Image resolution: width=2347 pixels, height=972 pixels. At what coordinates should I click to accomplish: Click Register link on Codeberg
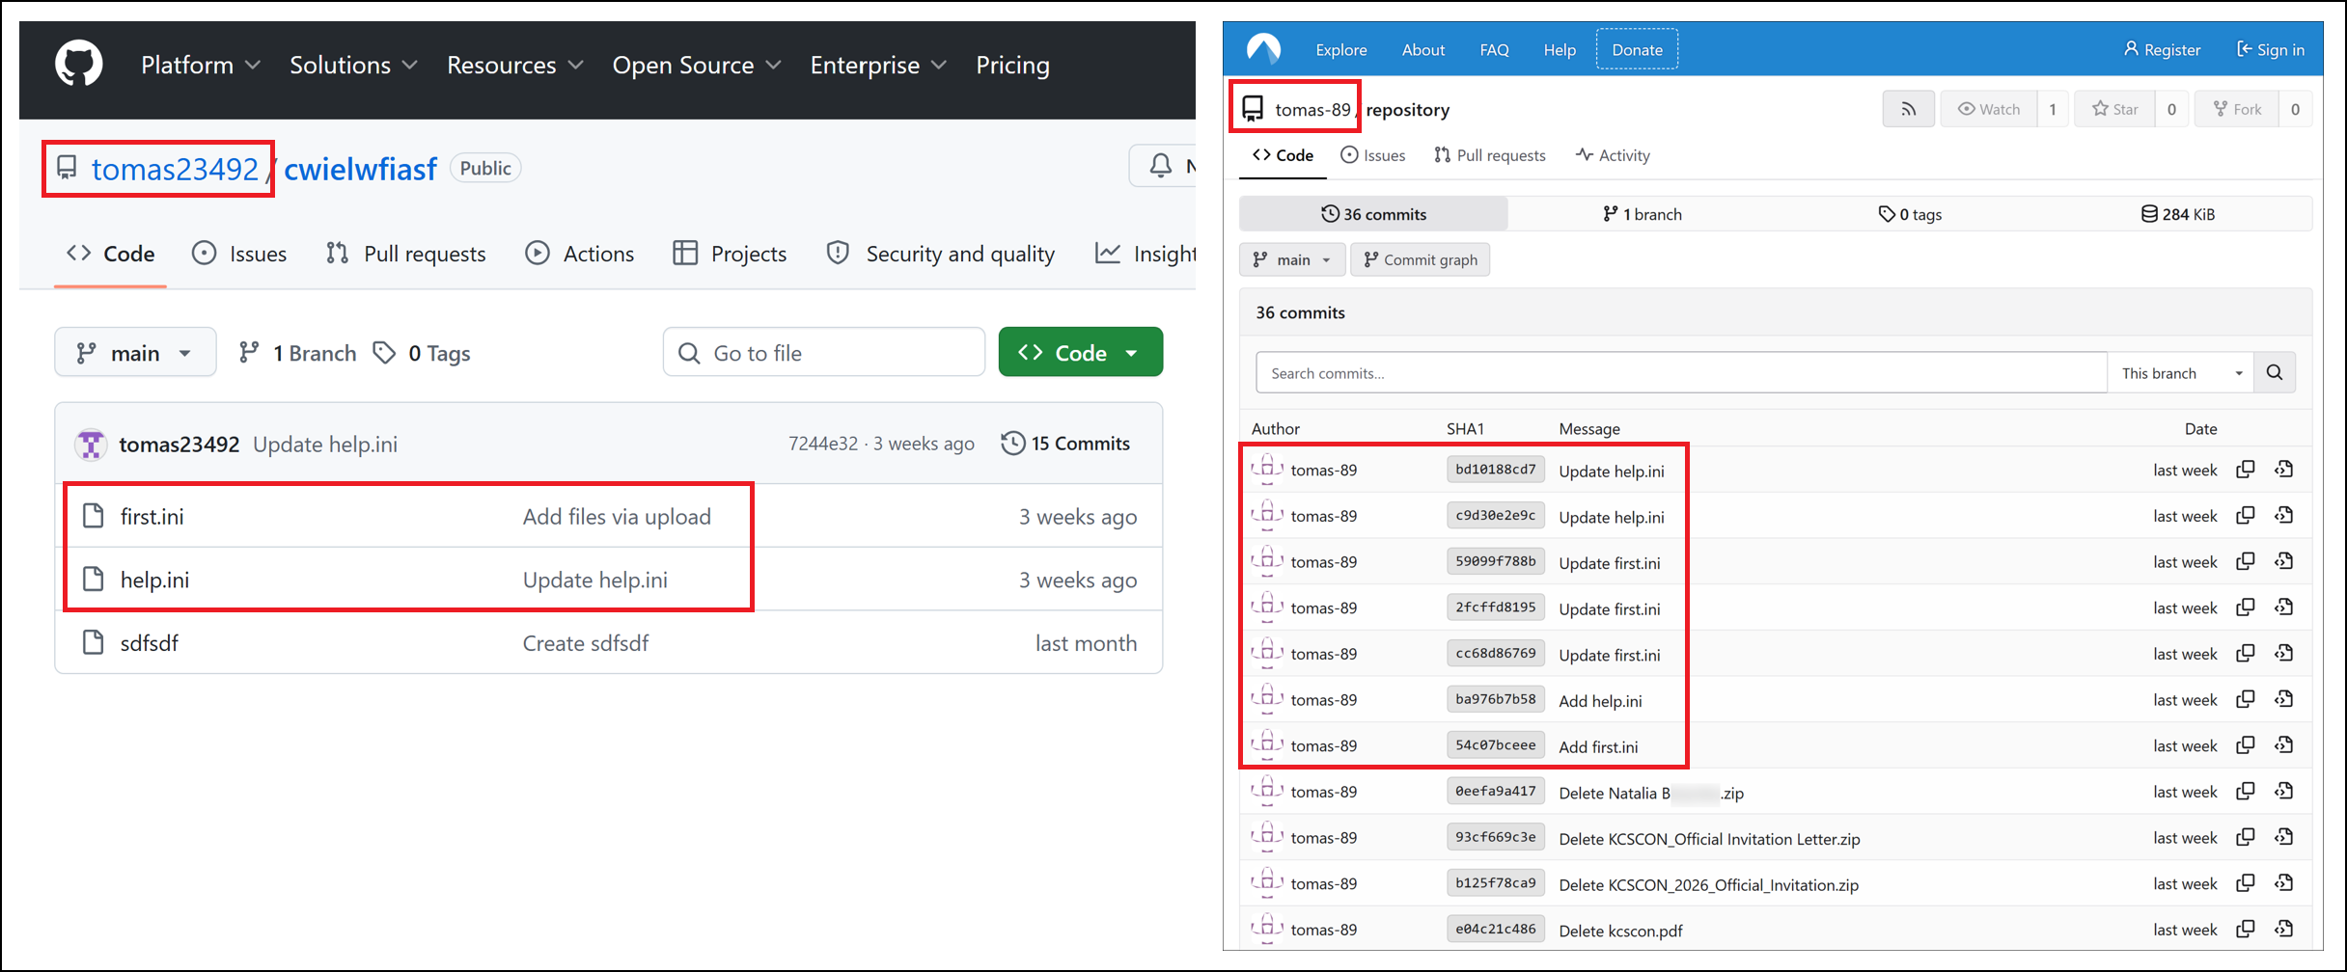click(2162, 49)
